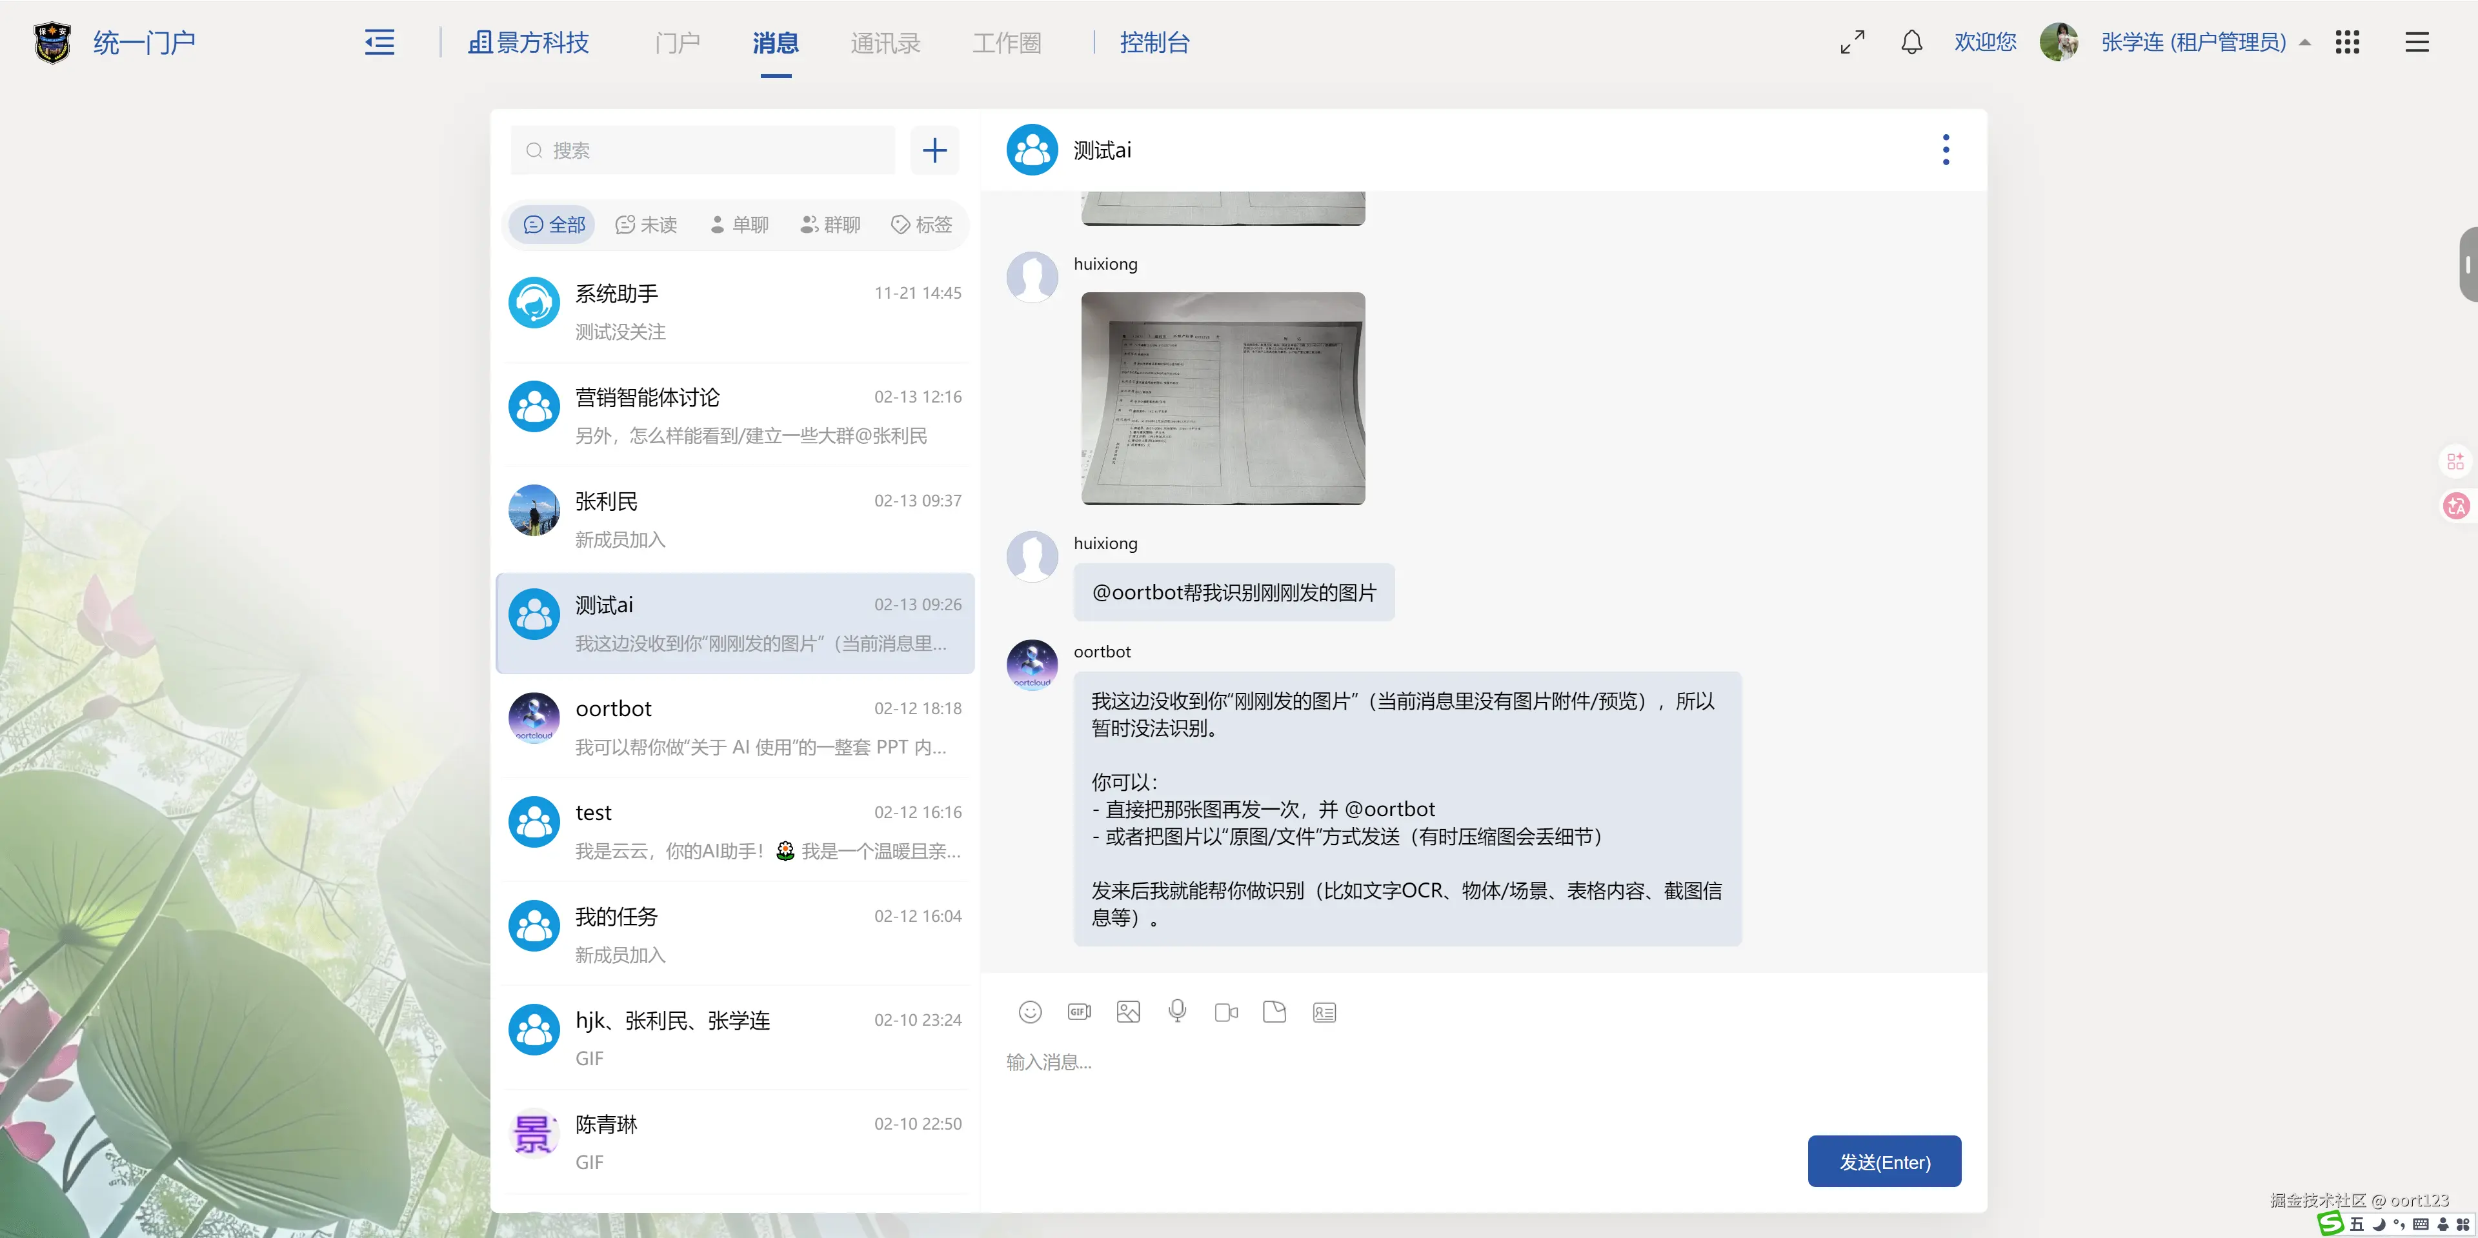Click the contact card icon in toolbar
This screenshot has height=1238, width=2478.
click(1324, 1012)
